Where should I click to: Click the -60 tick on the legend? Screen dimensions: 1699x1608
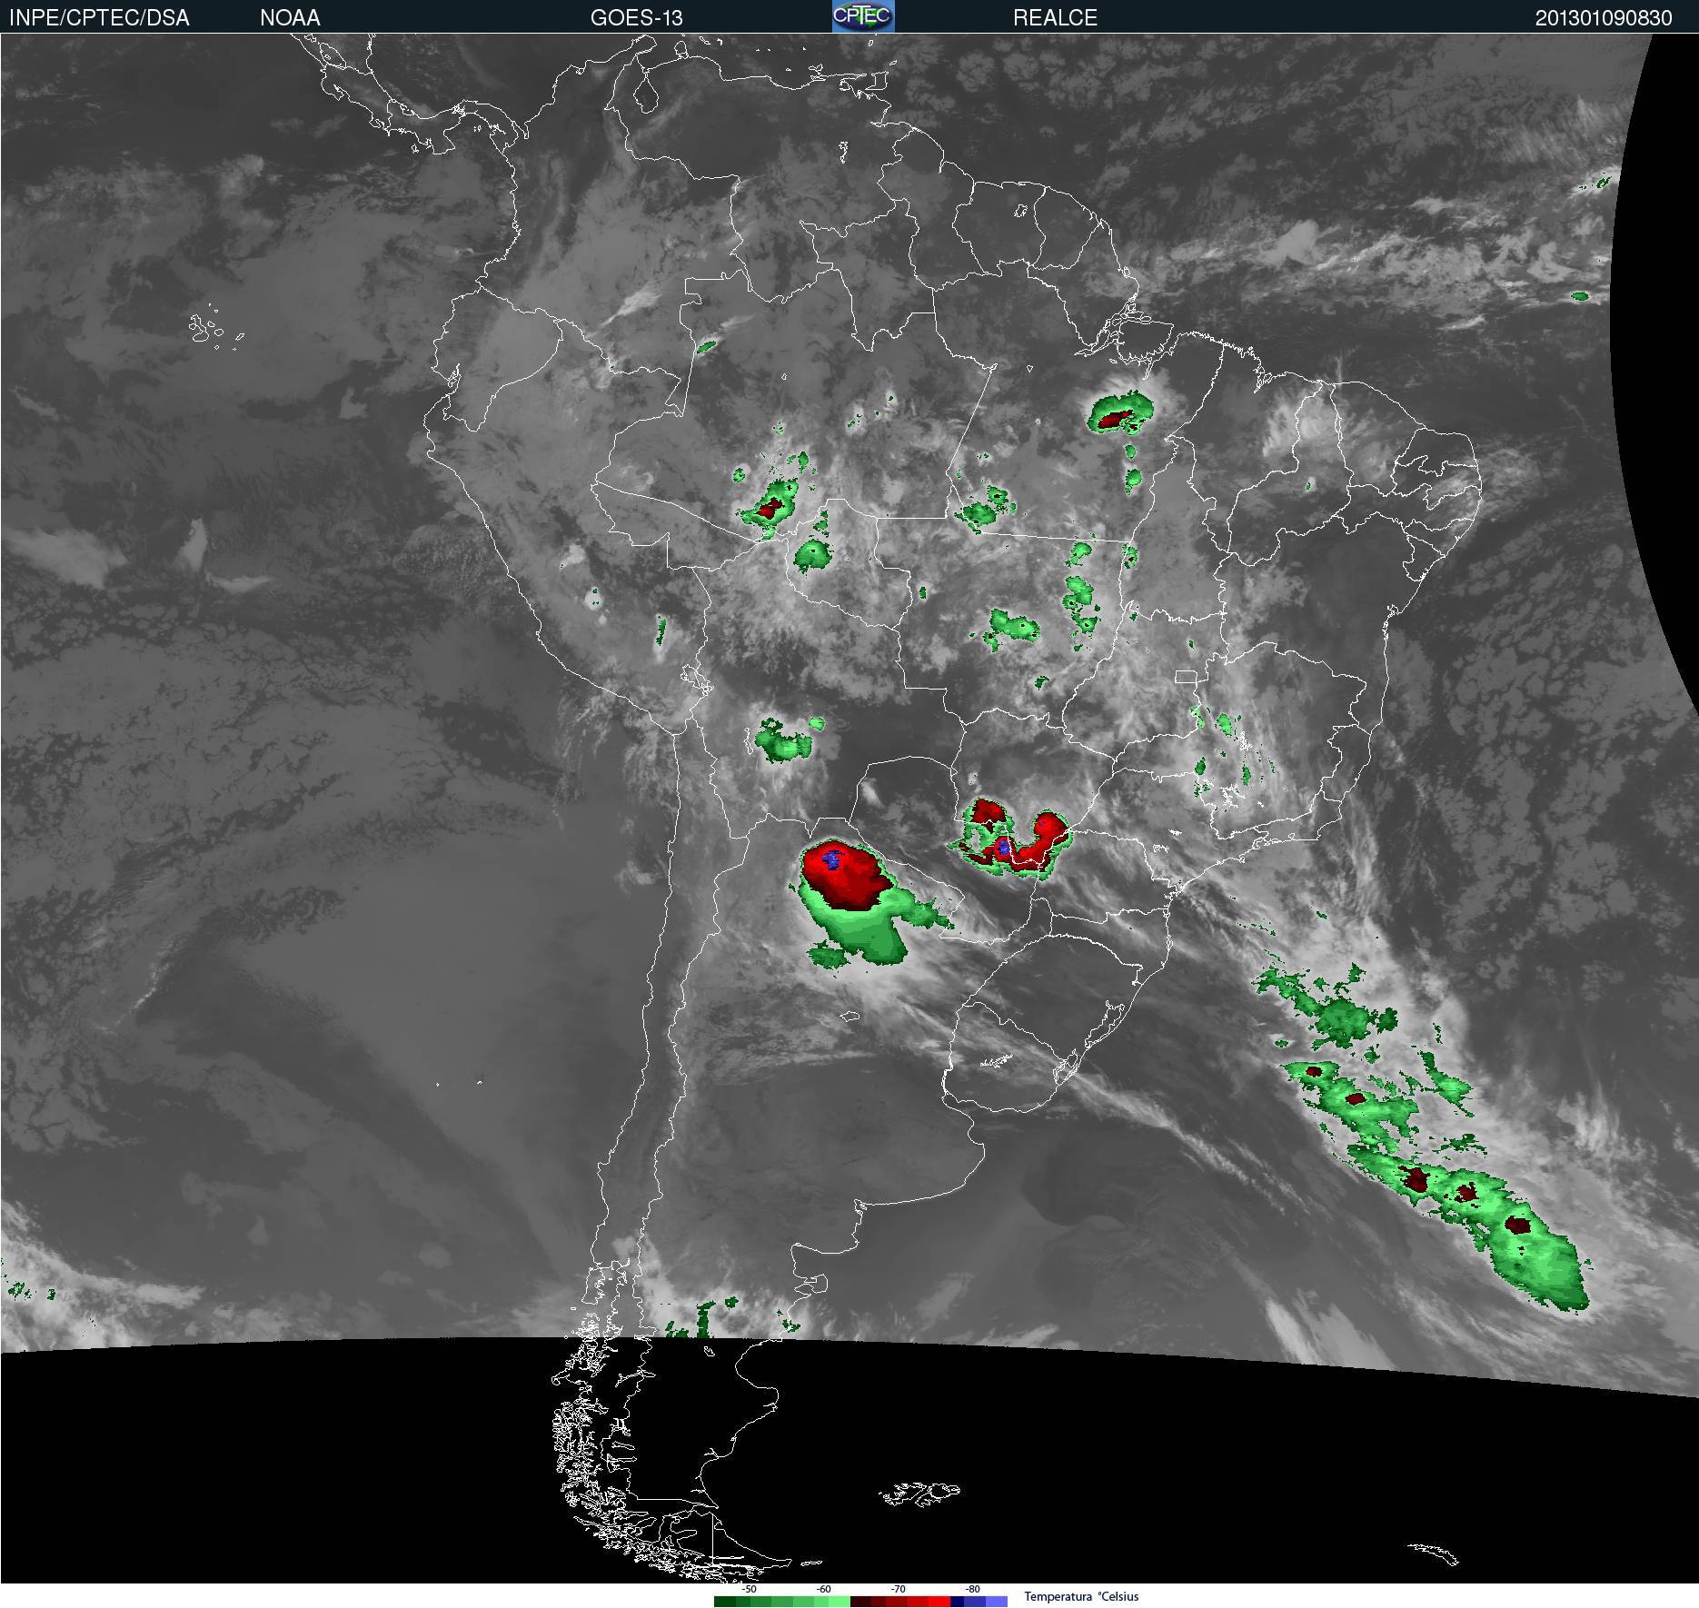823,1590
